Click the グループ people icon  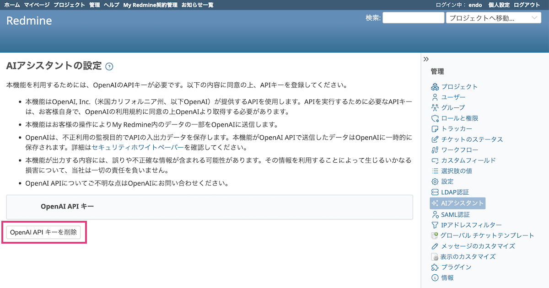click(435, 108)
